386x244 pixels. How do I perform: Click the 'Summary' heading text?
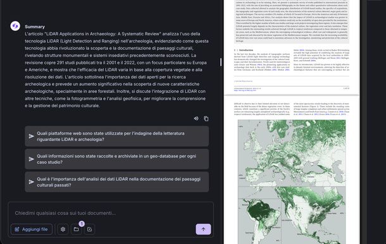tap(35, 27)
